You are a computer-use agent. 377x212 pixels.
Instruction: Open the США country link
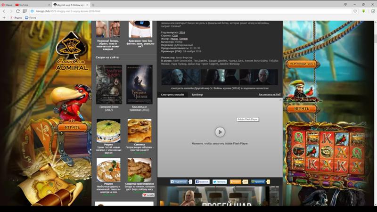(x=175, y=36)
